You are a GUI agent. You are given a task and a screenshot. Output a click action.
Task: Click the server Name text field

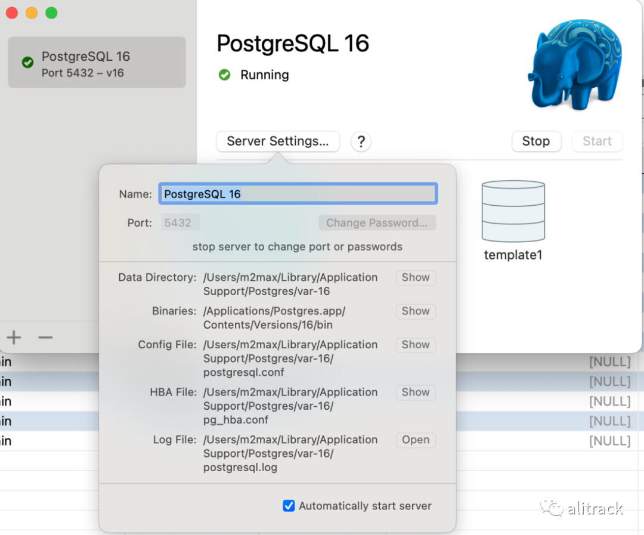click(298, 194)
